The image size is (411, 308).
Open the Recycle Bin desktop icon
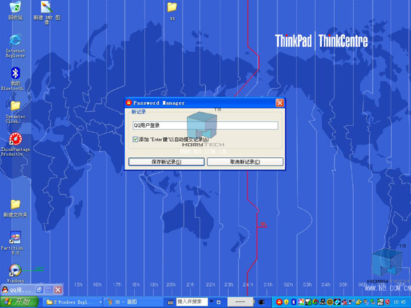pos(15,8)
